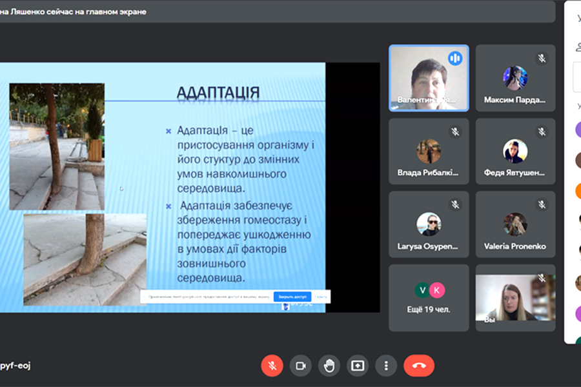Unmute the microphone in the call controls
This screenshot has width=581, height=387.
[272, 366]
